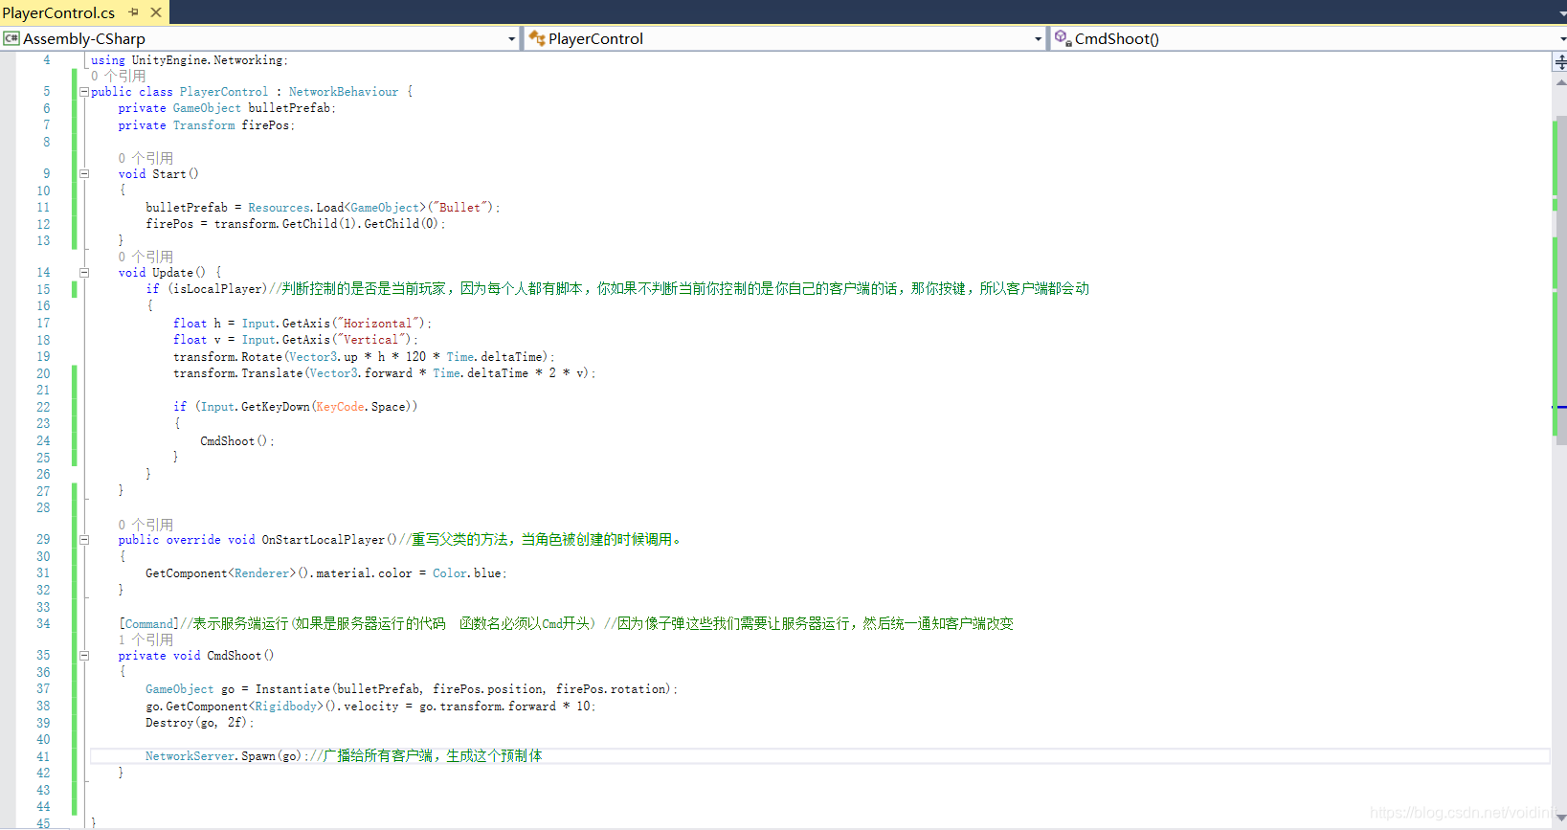Click the '1 个引用' CodeLens above CmdShoot

point(146,639)
